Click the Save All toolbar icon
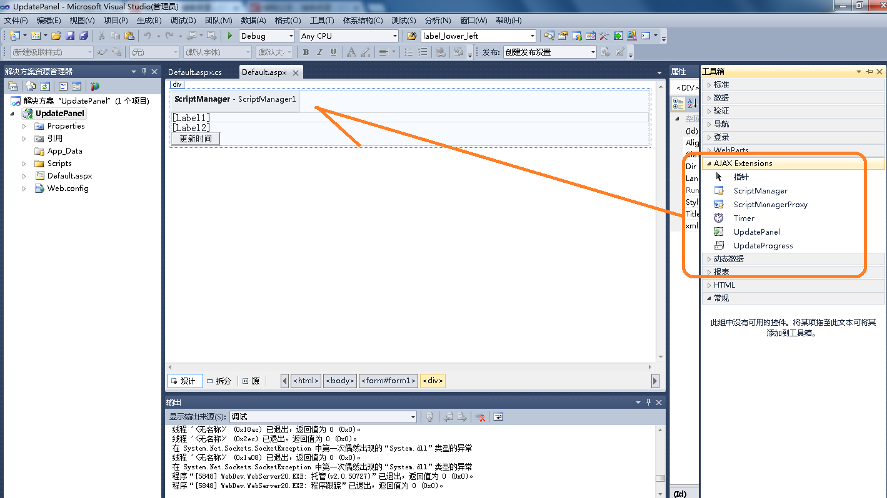Screen dimensions: 887x498 pyautogui.click(x=83, y=36)
